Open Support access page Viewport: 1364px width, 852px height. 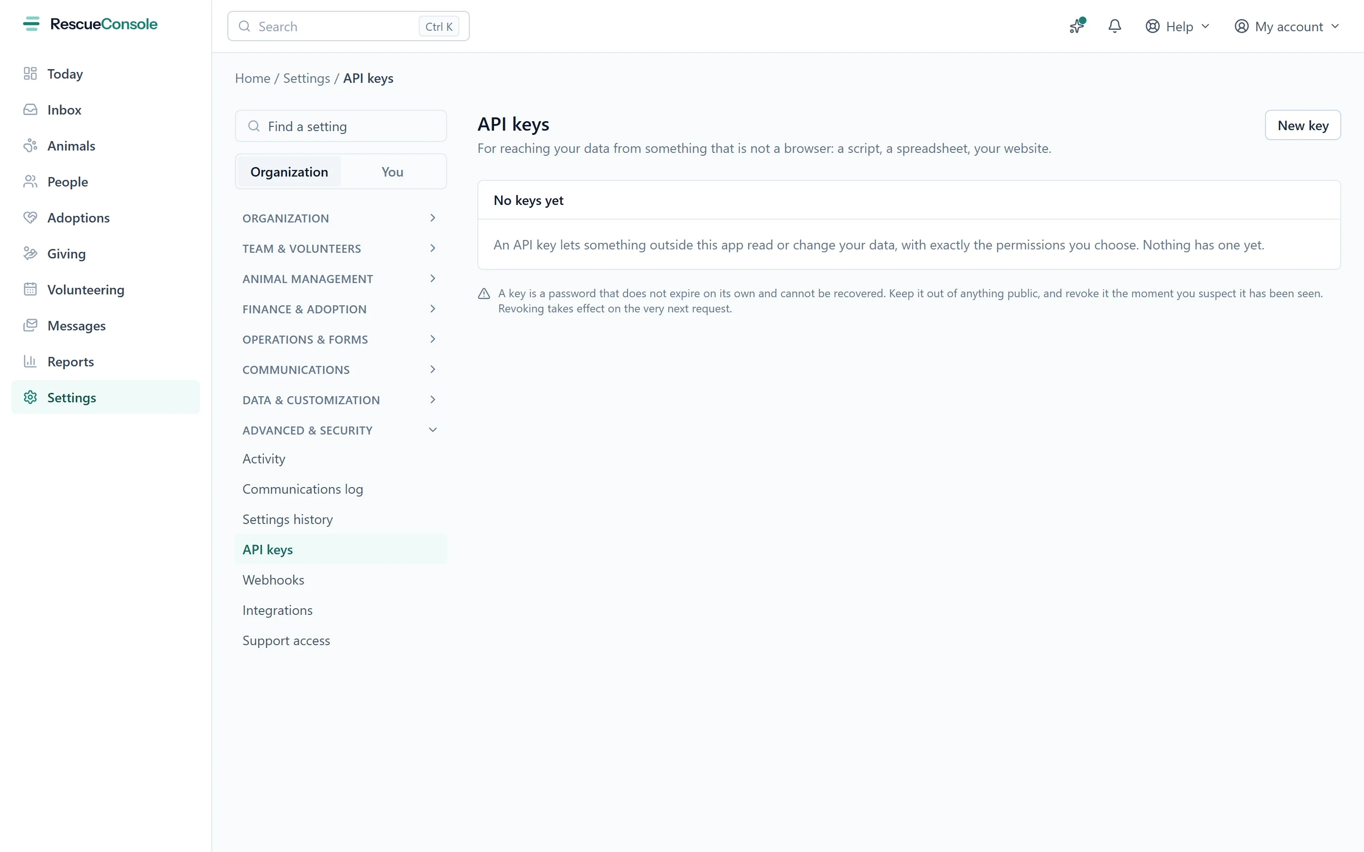point(341,641)
